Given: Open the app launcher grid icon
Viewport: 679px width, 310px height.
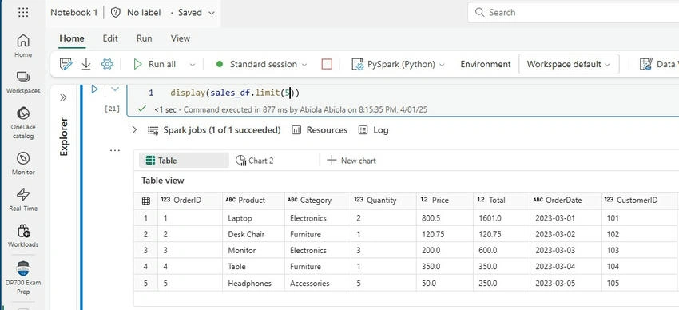Looking at the screenshot, I should (x=23, y=12).
